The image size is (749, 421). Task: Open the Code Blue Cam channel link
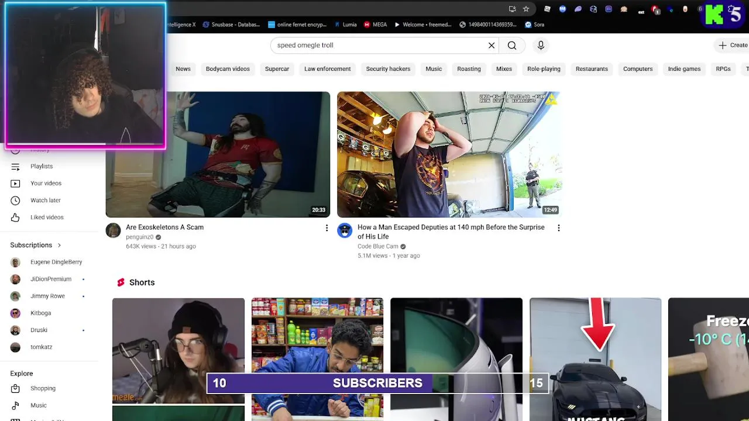coord(378,247)
